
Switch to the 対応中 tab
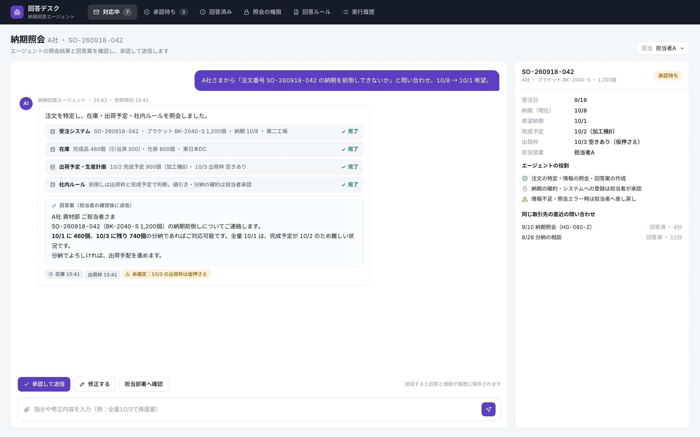tap(112, 12)
